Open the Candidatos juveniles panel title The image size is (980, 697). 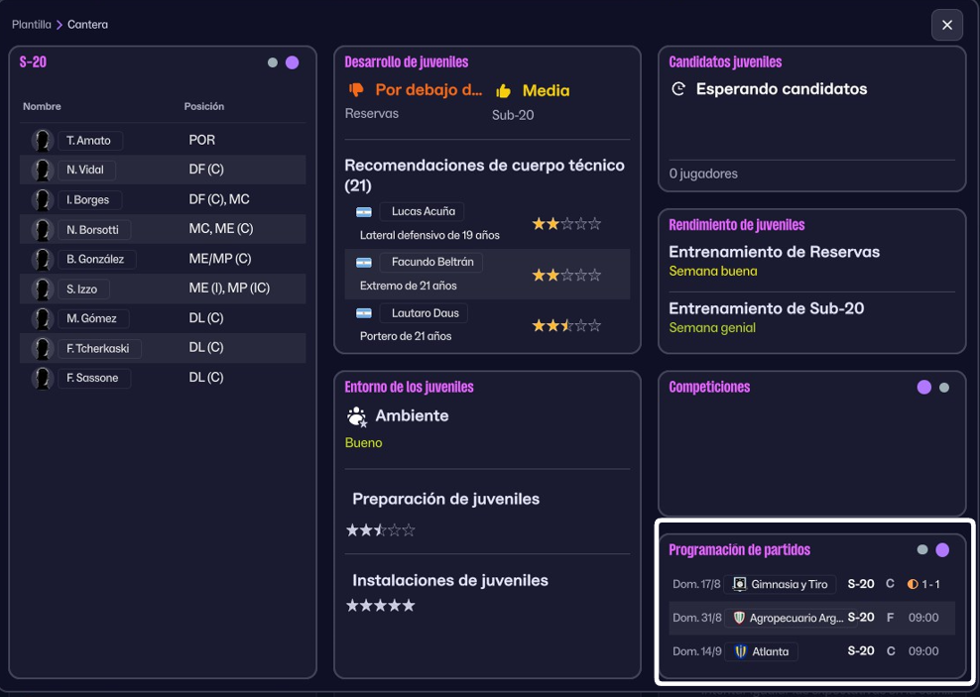pyautogui.click(x=725, y=61)
